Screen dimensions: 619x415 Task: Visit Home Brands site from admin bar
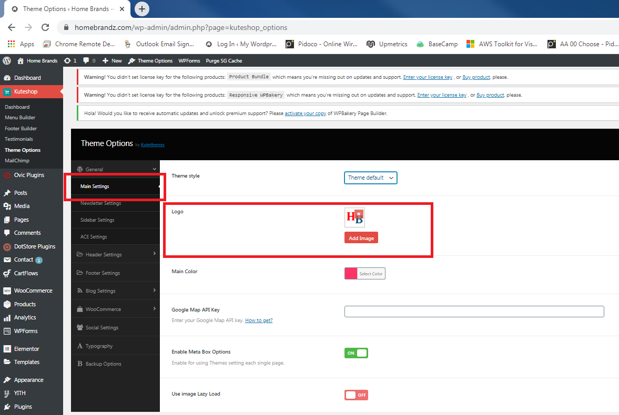(x=37, y=61)
